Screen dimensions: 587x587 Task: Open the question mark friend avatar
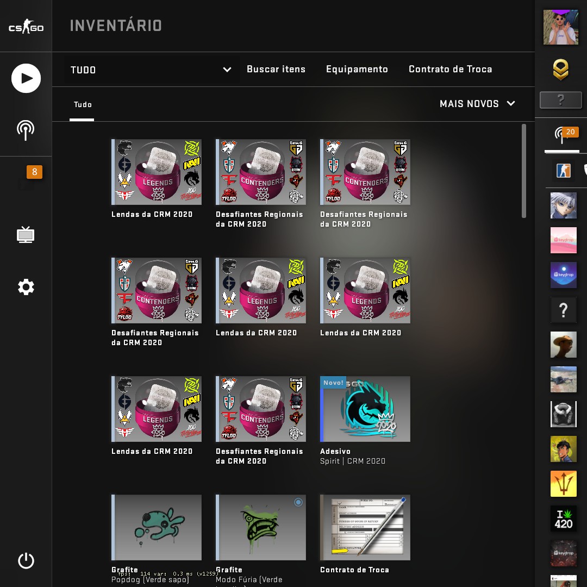click(564, 310)
